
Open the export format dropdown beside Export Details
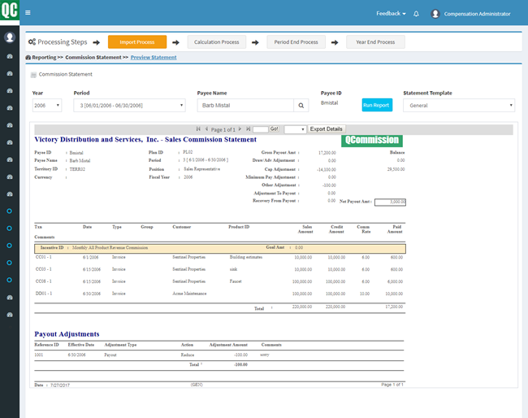point(295,129)
